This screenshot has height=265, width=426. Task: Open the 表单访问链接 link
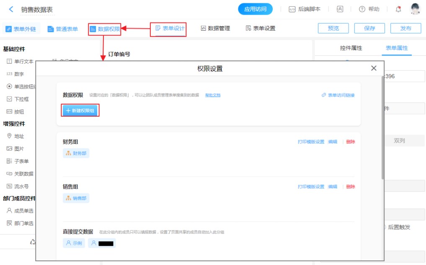click(x=338, y=95)
